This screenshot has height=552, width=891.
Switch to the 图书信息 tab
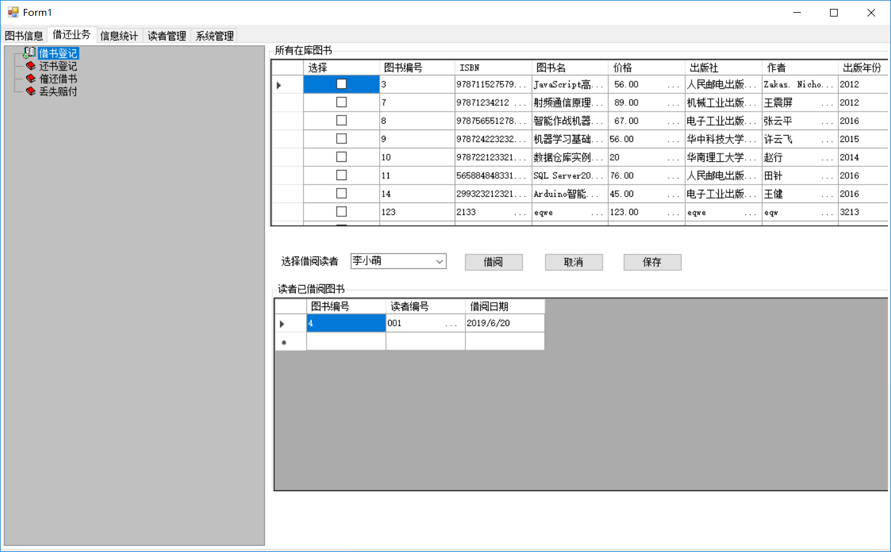pos(24,36)
